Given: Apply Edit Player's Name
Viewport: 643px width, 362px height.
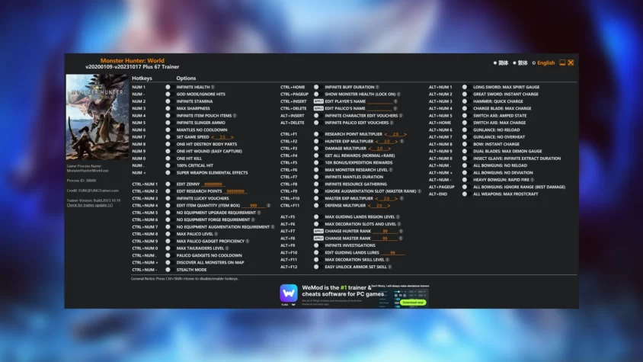Looking at the screenshot, I should coord(318,101).
